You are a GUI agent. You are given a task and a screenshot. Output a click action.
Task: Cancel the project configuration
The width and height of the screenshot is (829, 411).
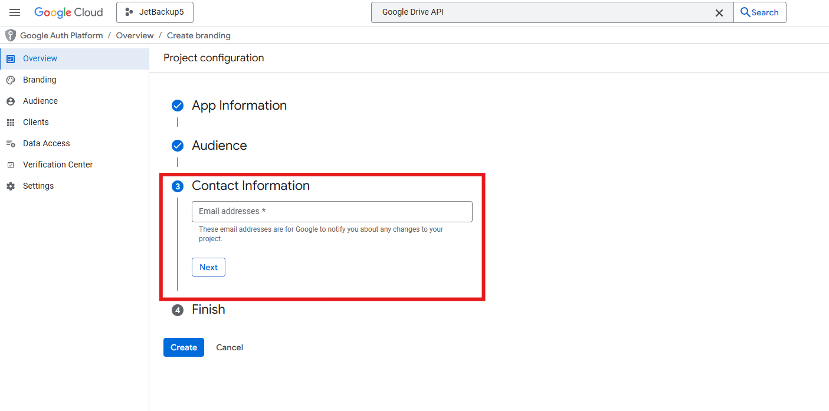coord(230,347)
